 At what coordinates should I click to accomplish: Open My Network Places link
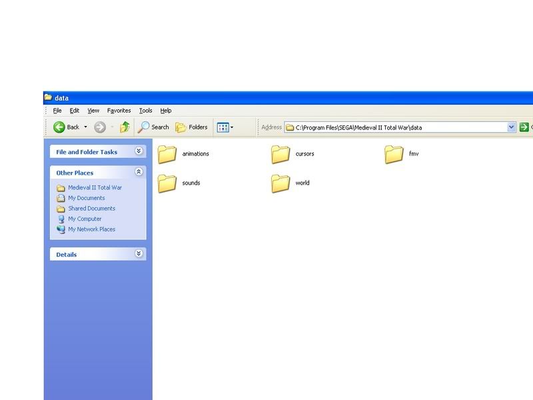tap(91, 229)
